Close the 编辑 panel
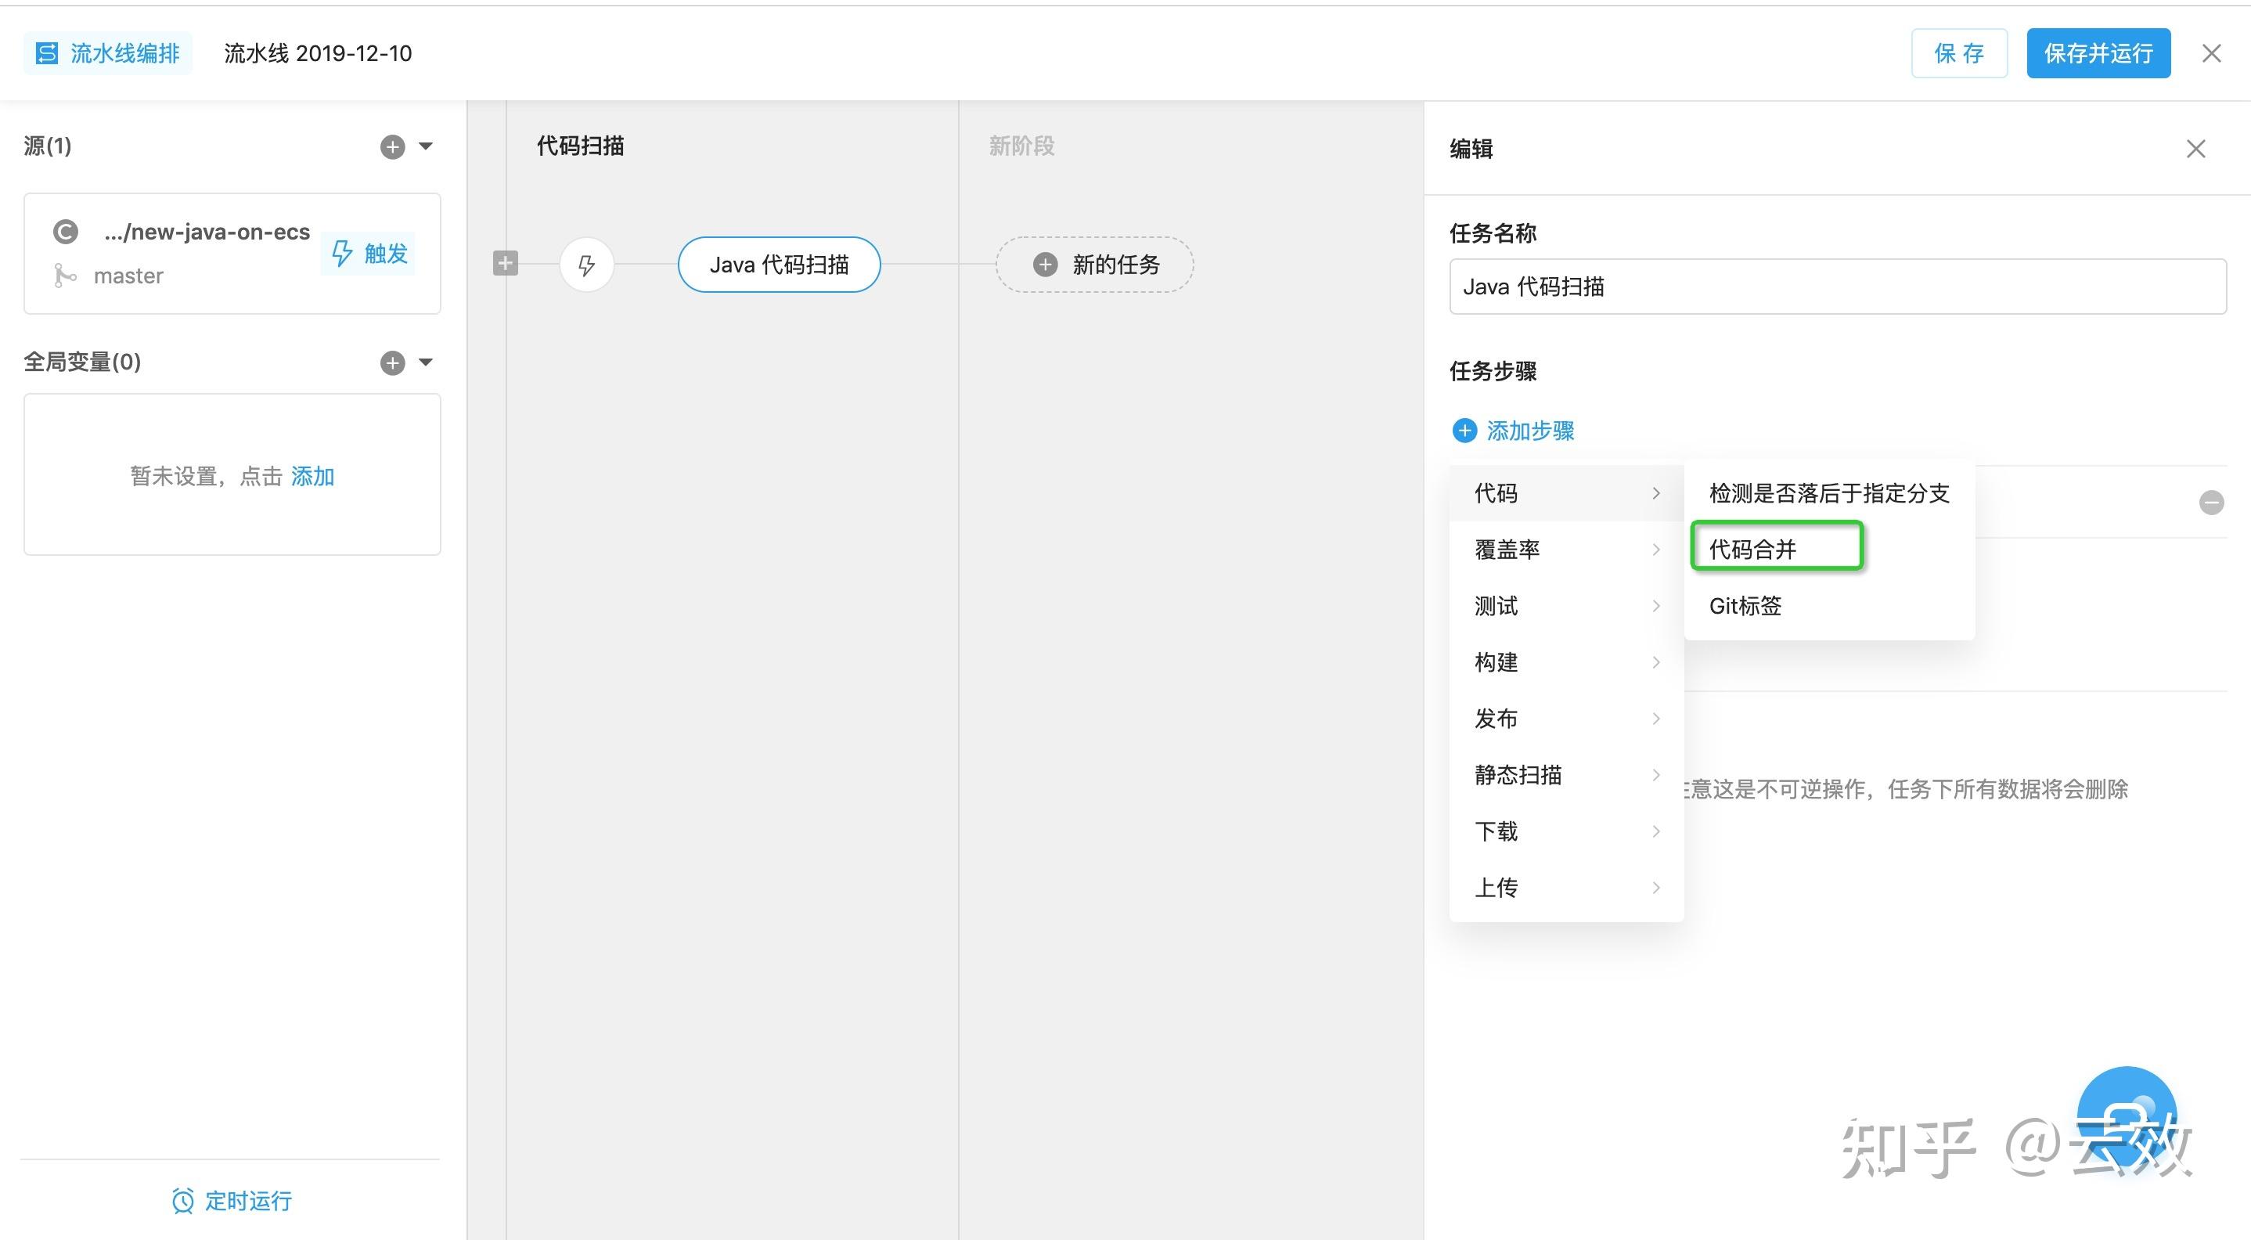 (x=2195, y=149)
